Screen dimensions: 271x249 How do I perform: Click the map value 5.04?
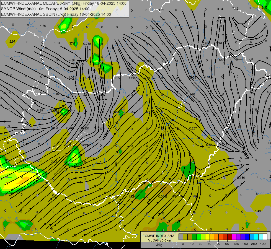pos(222,60)
